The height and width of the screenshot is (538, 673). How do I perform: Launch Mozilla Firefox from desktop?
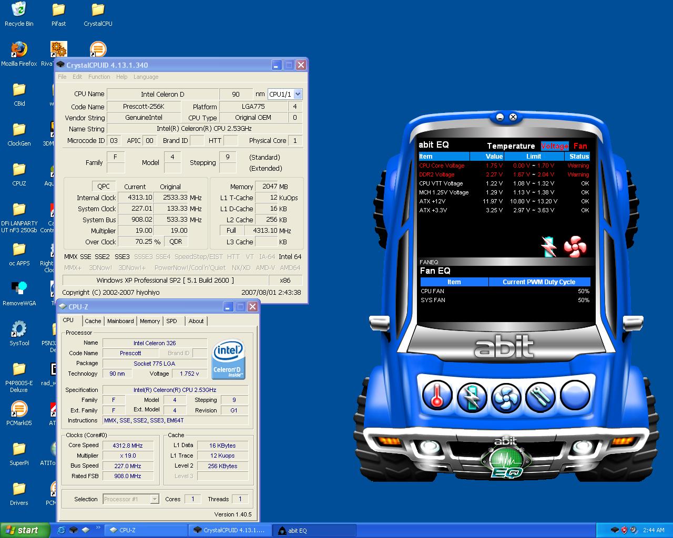coord(19,54)
